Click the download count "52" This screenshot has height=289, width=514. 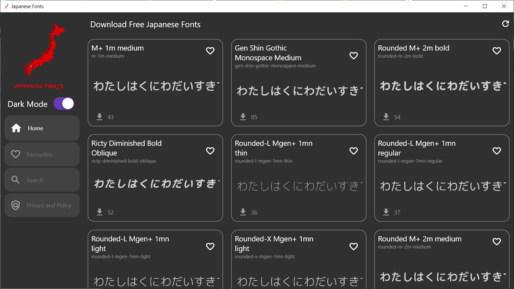[x=111, y=213]
